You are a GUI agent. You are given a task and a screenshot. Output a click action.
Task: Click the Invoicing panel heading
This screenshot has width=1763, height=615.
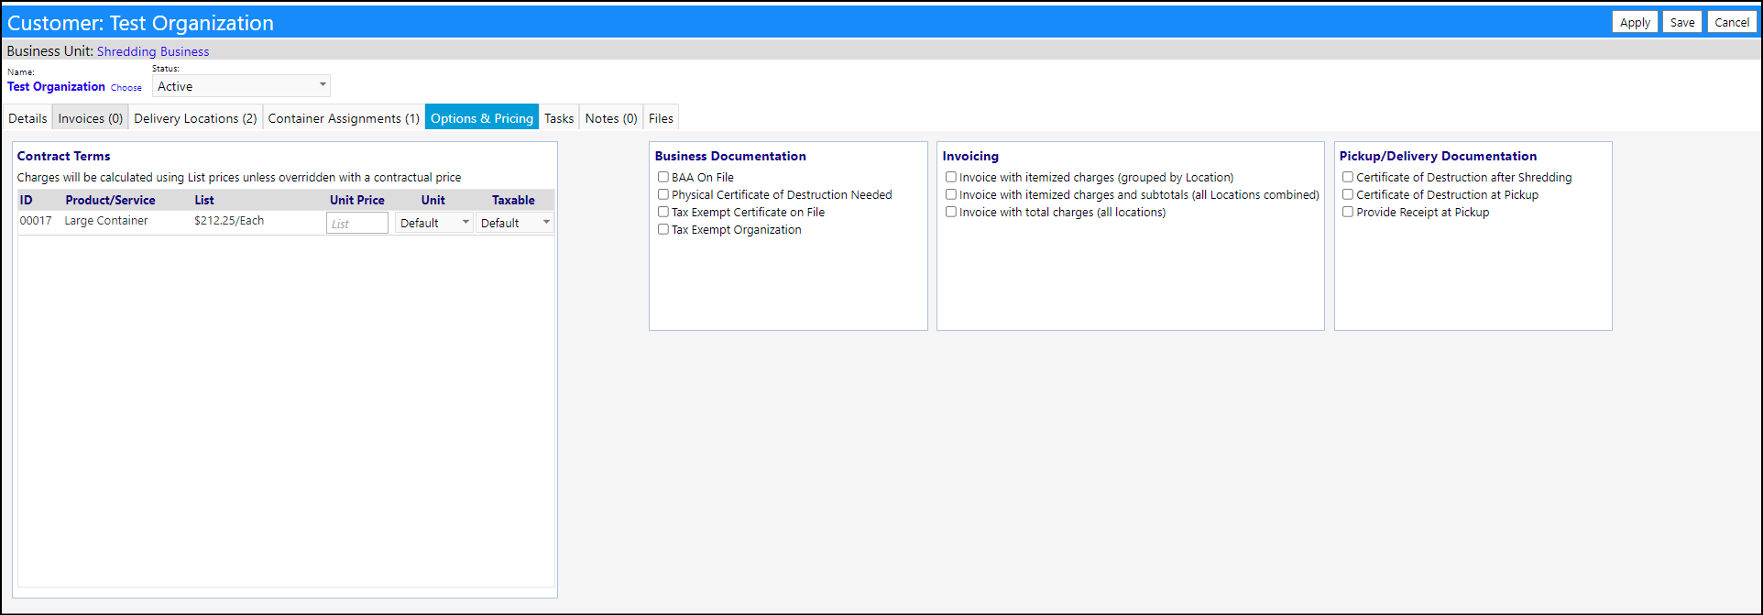point(970,156)
